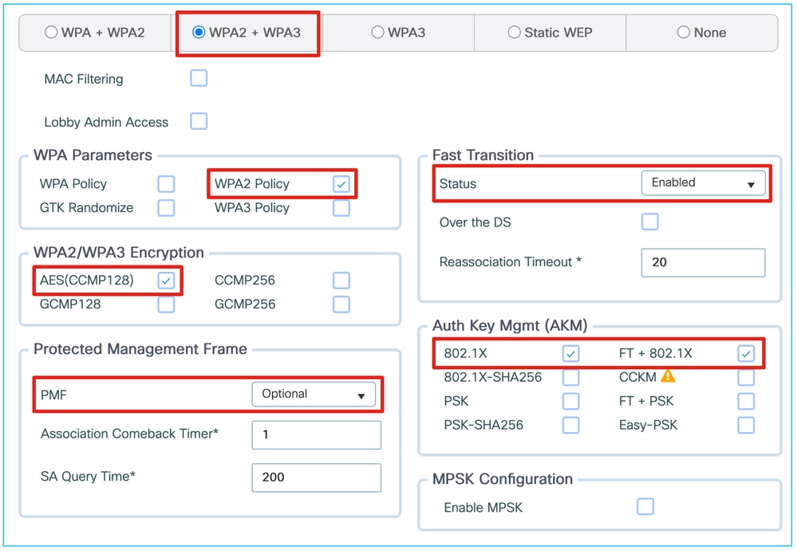Screen dimensions: 797x550
Task: Click the 'WPA Parameters' section heading
Action: [93, 155]
